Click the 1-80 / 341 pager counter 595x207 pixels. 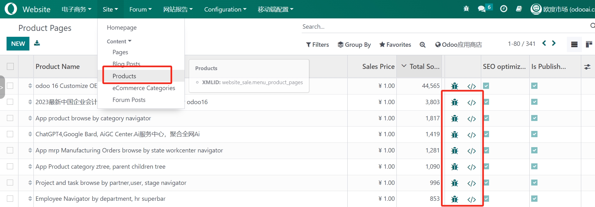[522, 44]
